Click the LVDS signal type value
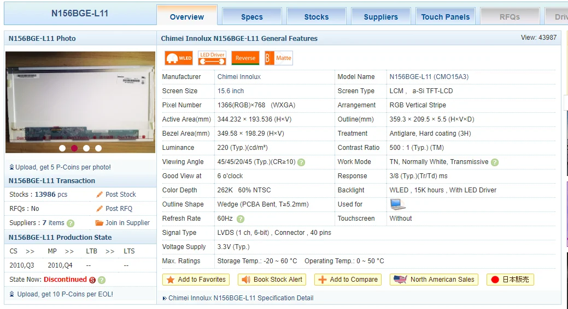The height and width of the screenshot is (309, 568). click(x=274, y=233)
